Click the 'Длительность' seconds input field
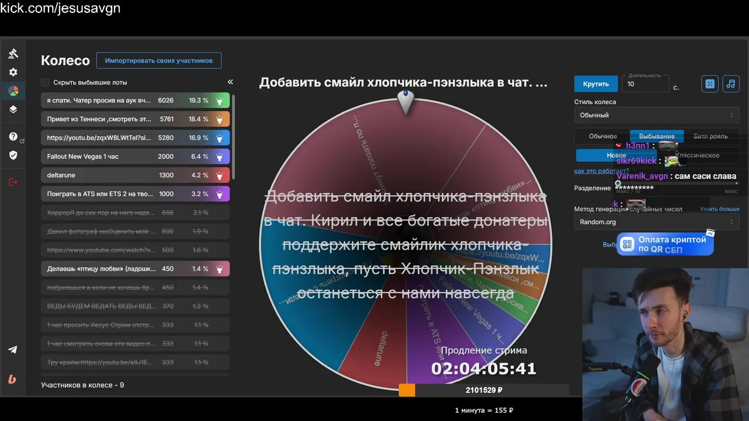The image size is (749, 421). [645, 84]
